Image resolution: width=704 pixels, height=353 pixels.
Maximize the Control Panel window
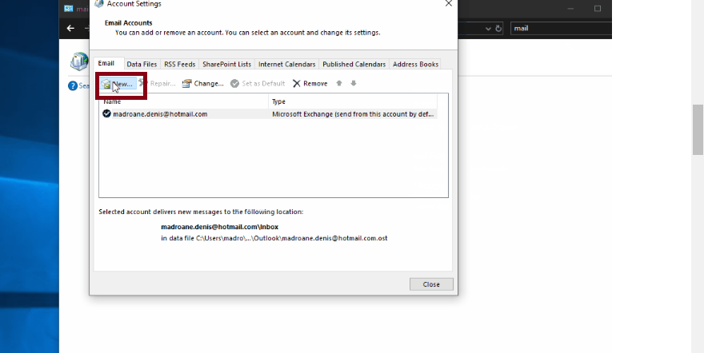coord(597,9)
